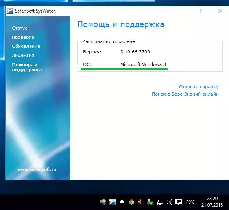229x210 pixels.
Task: Open the Обновление section
Action: point(26,46)
